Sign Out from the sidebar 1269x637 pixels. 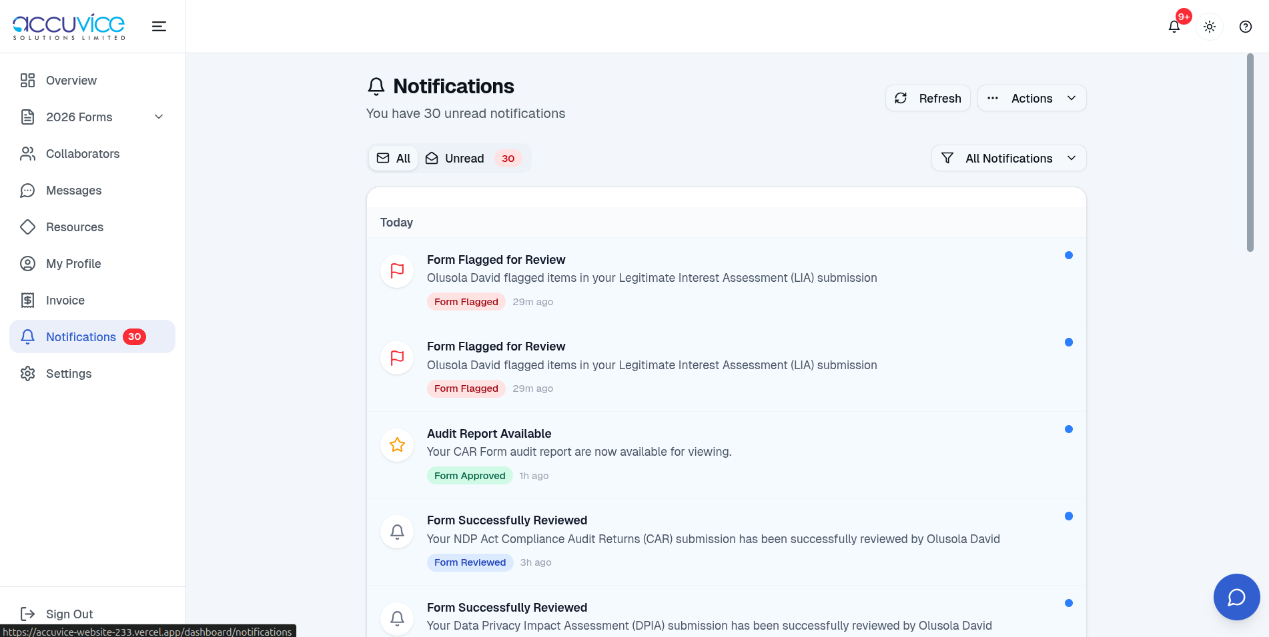69,614
